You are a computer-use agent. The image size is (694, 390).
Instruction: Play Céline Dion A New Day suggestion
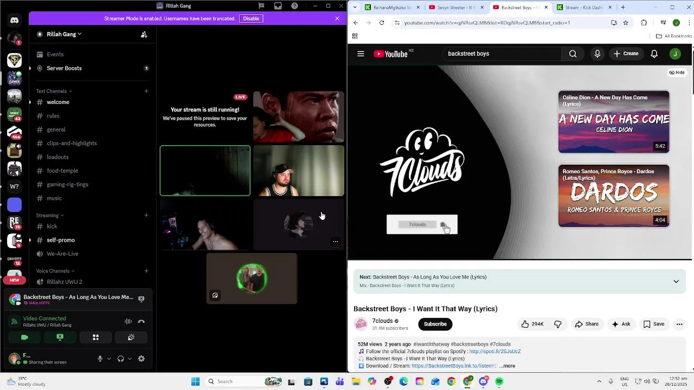[x=614, y=122]
